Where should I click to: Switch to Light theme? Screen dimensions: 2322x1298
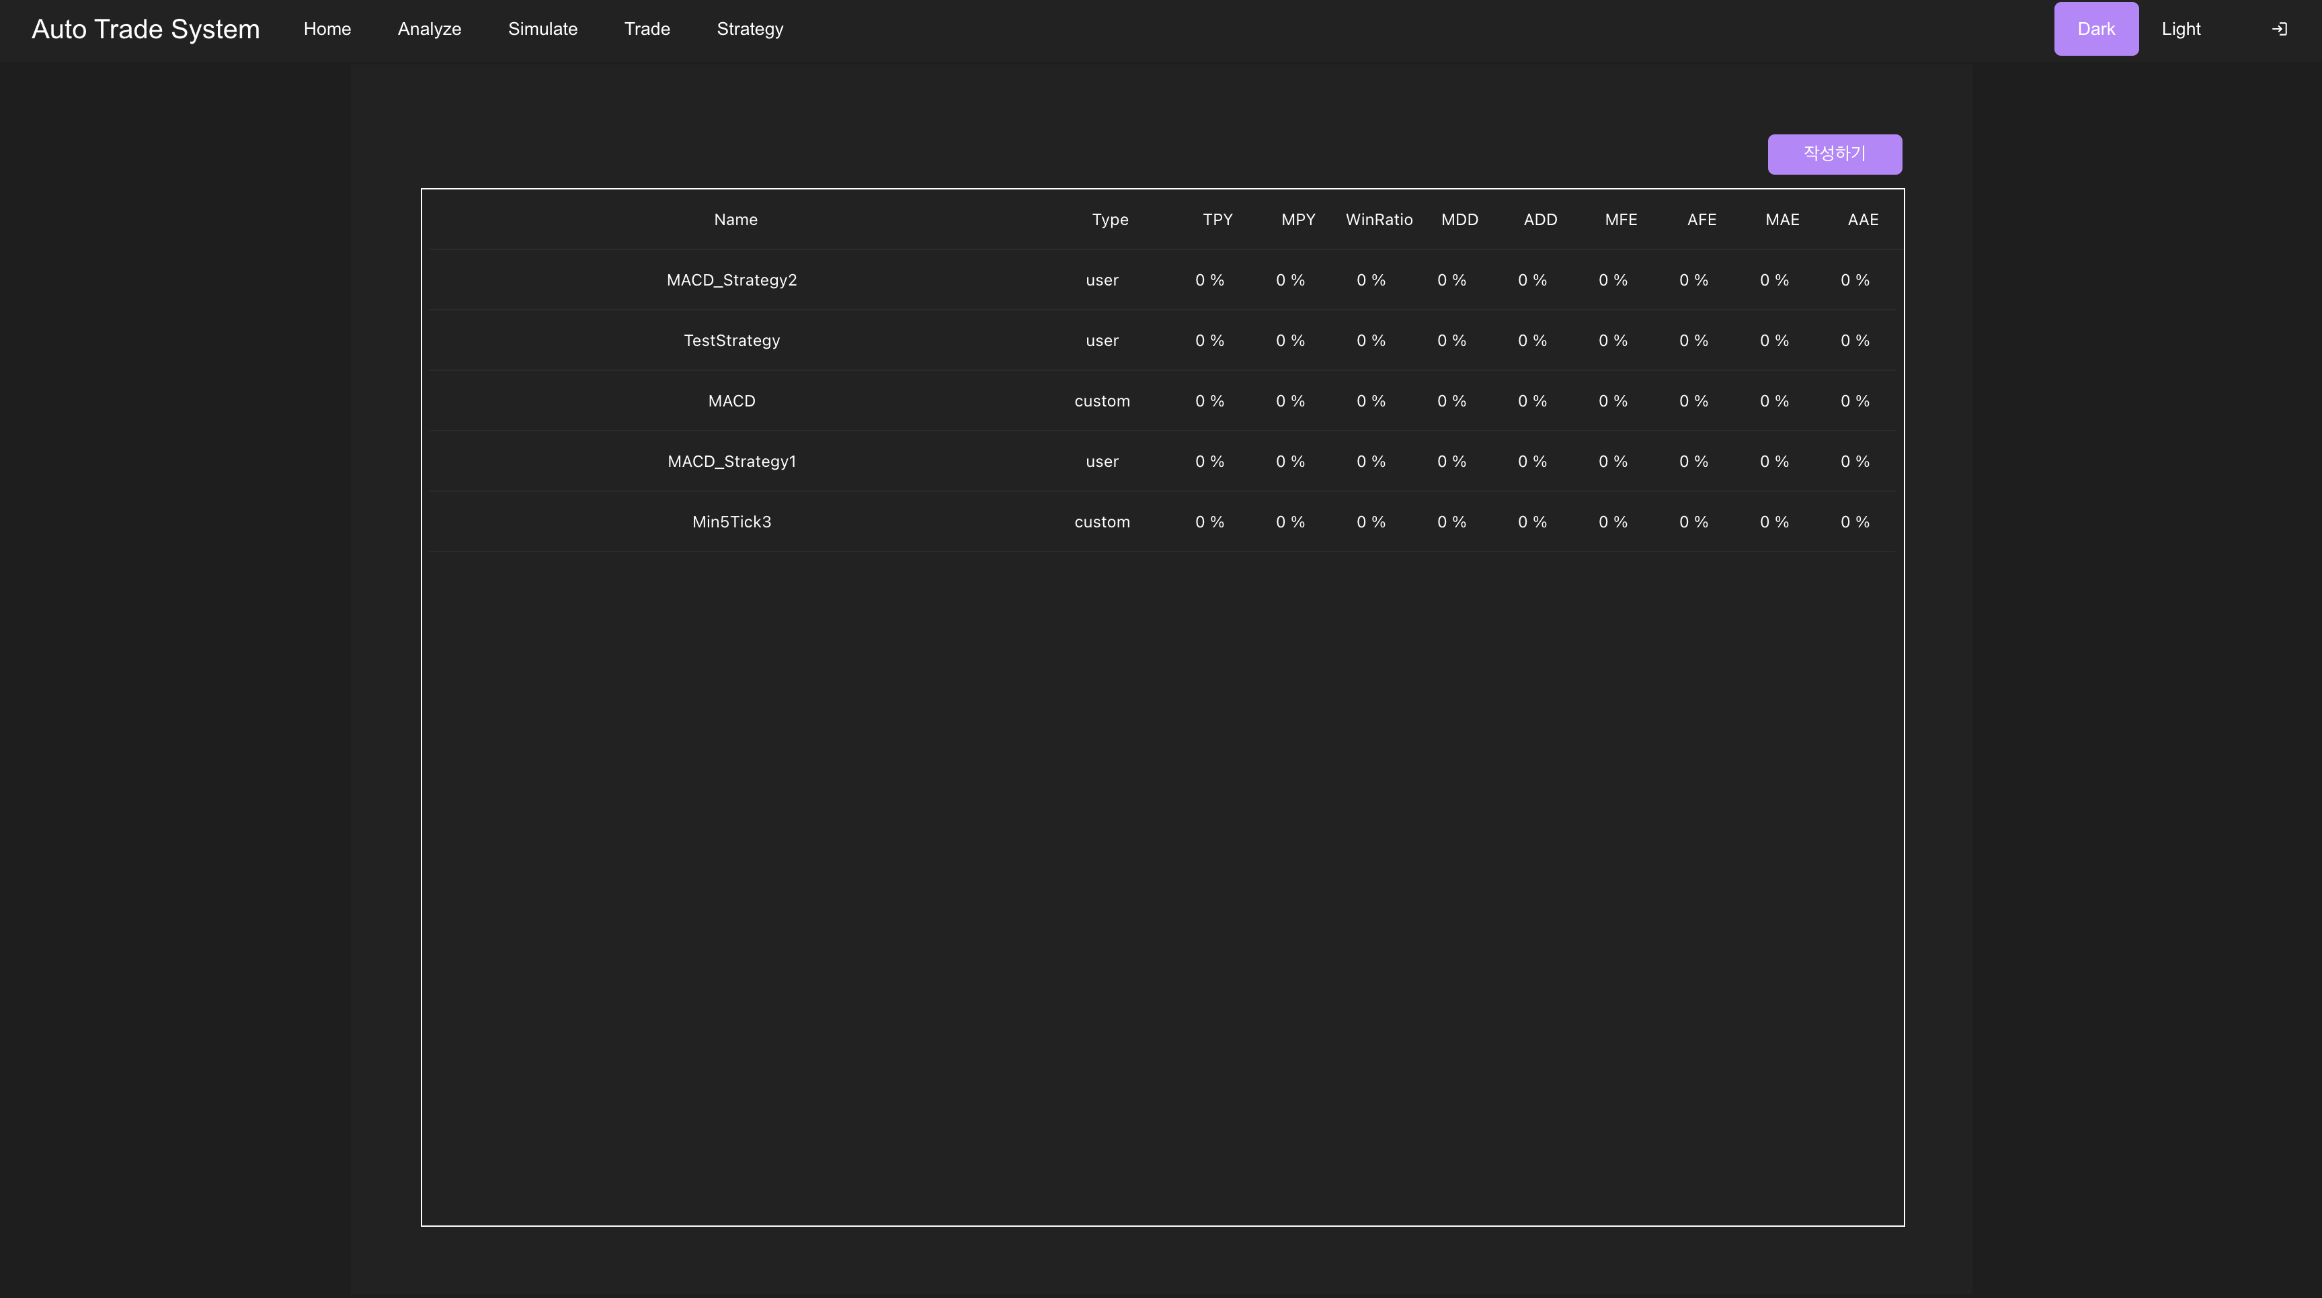[x=2179, y=30]
